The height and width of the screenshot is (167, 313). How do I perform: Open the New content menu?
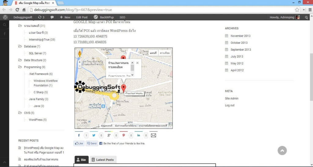65,17
